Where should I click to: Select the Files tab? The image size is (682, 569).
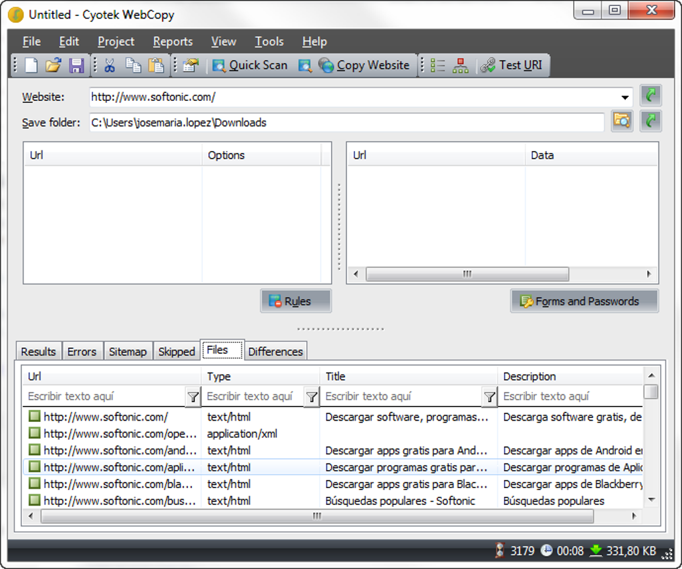(222, 350)
